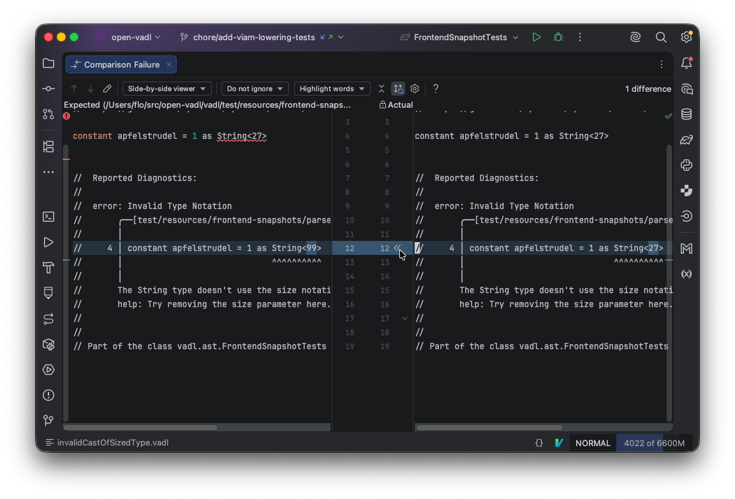Open the Highlight words dropdown
735x499 pixels.
[x=332, y=89]
